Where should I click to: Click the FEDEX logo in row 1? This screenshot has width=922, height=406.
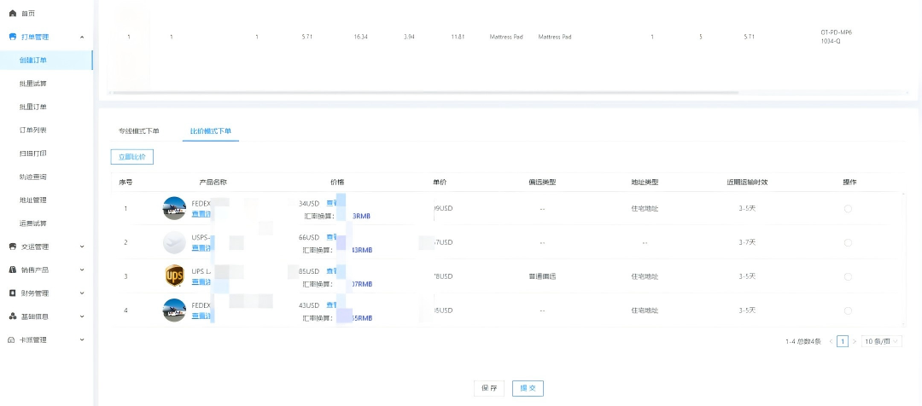(174, 208)
